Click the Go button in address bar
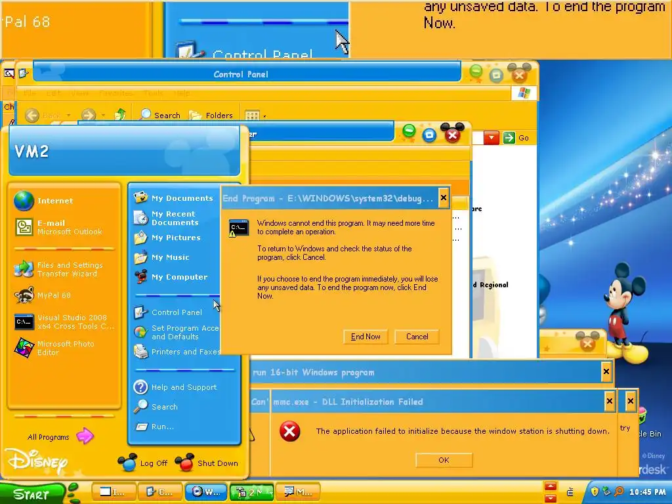 click(516, 138)
